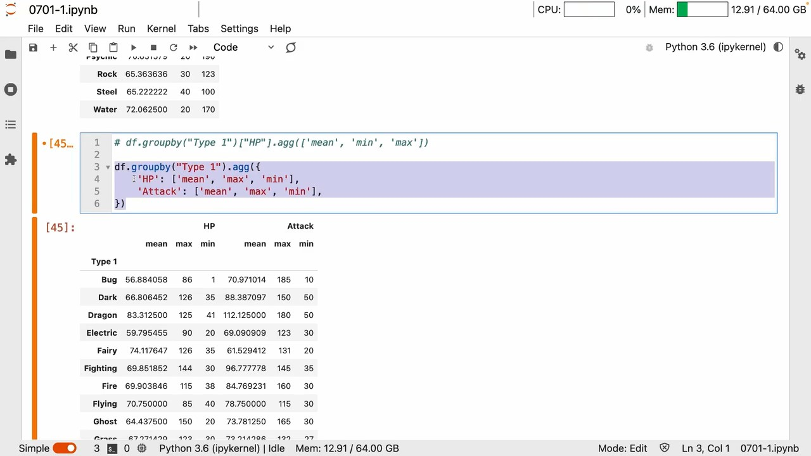Image resolution: width=811 pixels, height=456 pixels.
Task: Click Ghost Attack mean 73.781250
Action: [246, 421]
